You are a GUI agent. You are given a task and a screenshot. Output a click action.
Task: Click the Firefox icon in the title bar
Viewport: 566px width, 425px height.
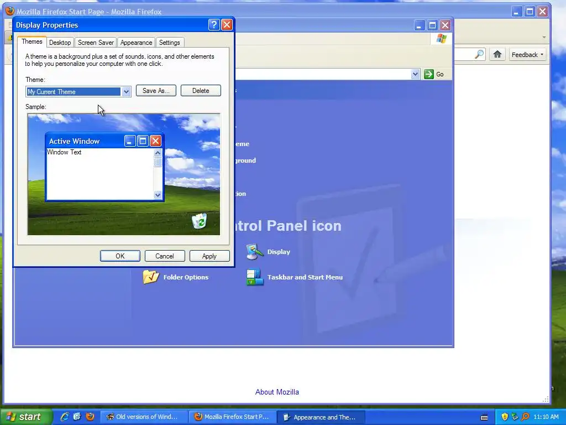pyautogui.click(x=10, y=11)
